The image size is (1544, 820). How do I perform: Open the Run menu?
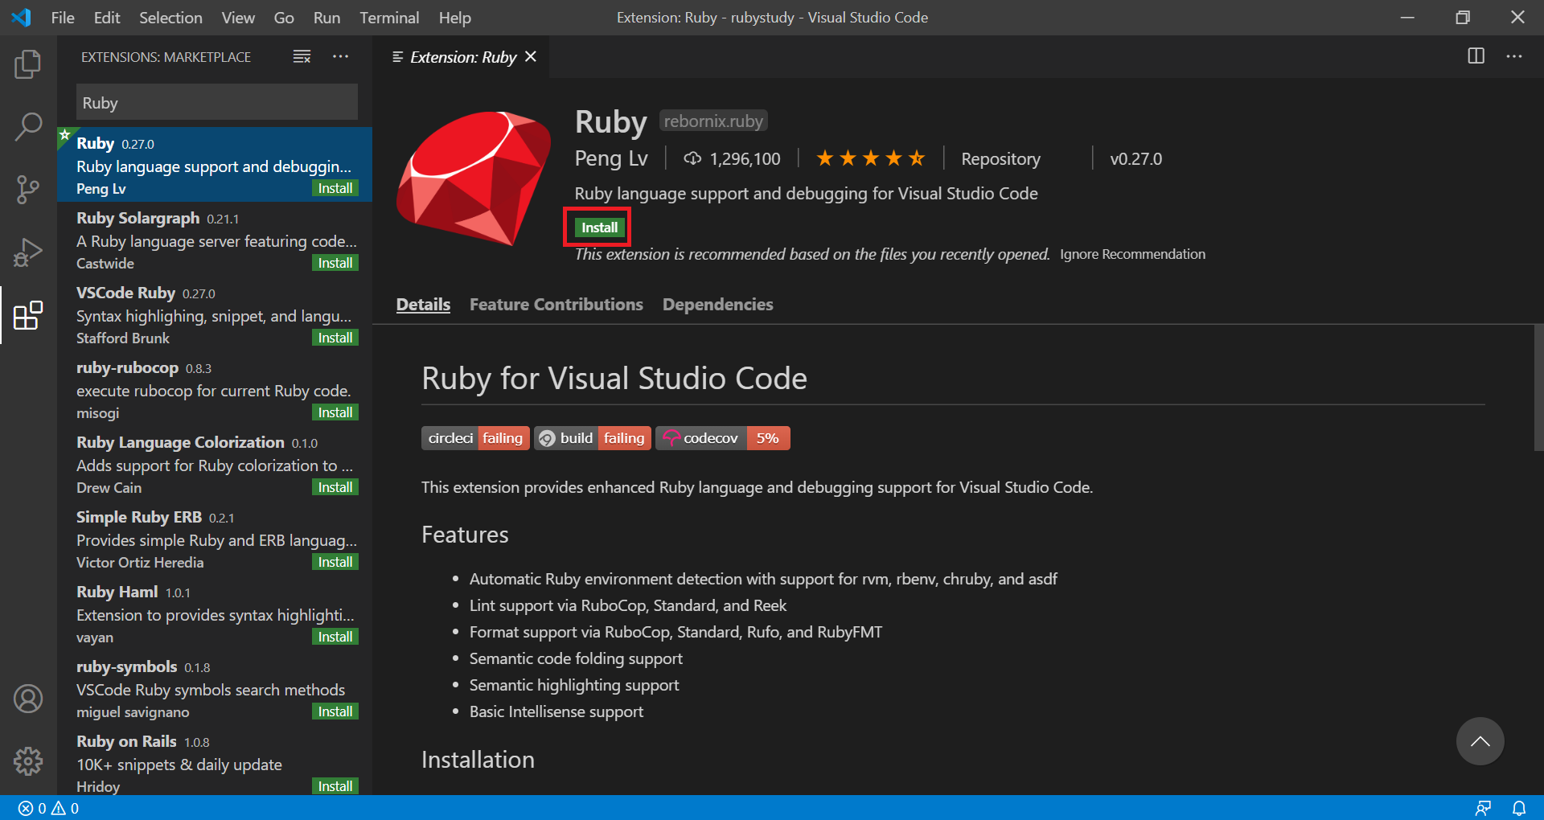(x=326, y=18)
